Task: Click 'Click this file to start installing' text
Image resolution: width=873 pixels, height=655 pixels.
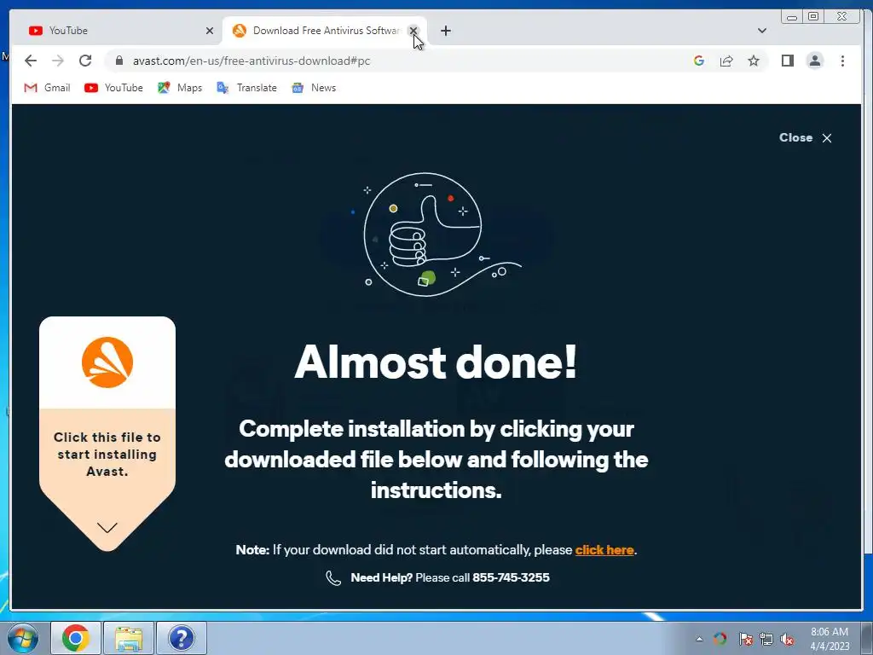Action: [107, 454]
